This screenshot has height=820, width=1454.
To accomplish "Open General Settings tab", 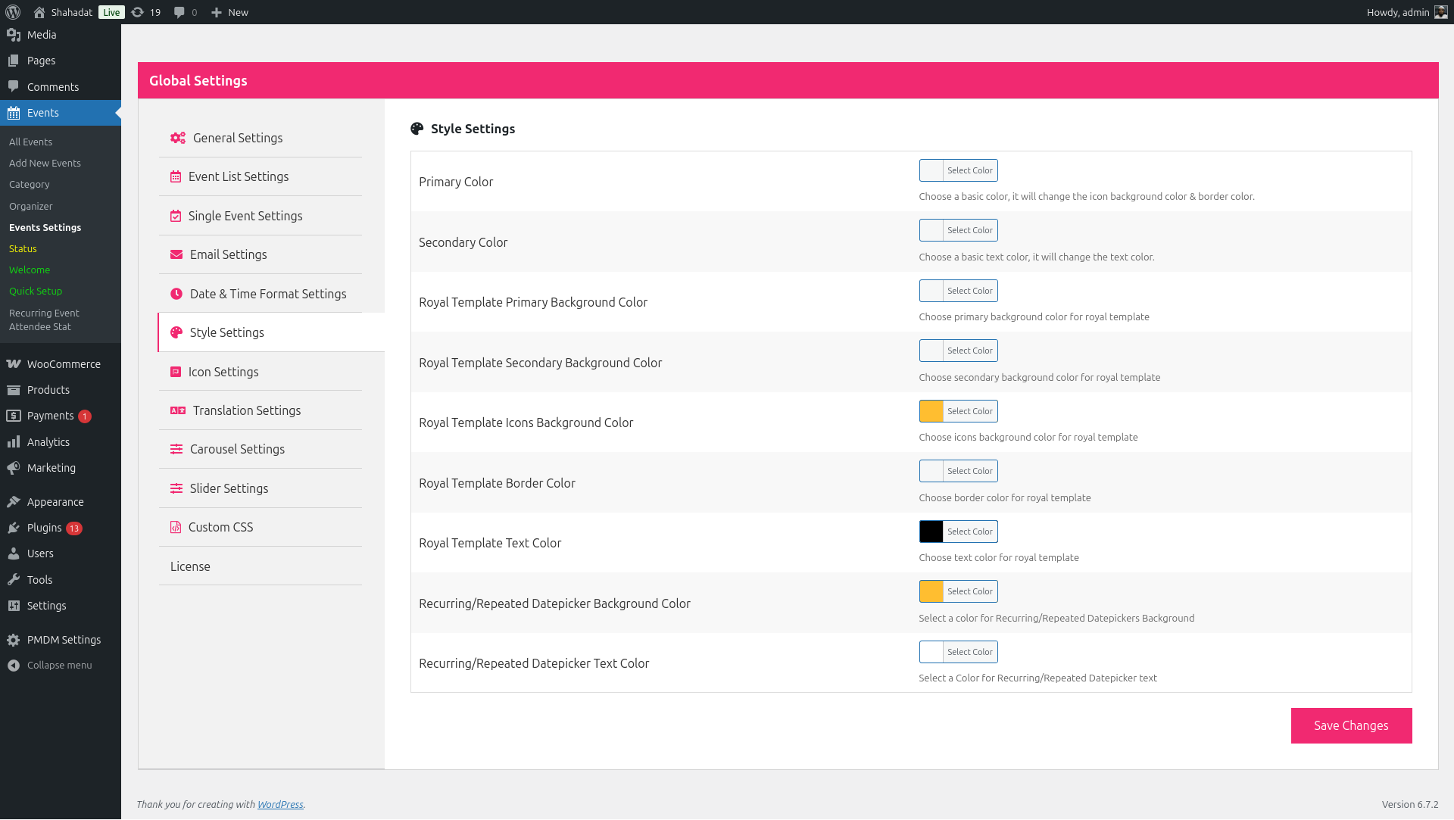I will [x=261, y=138].
